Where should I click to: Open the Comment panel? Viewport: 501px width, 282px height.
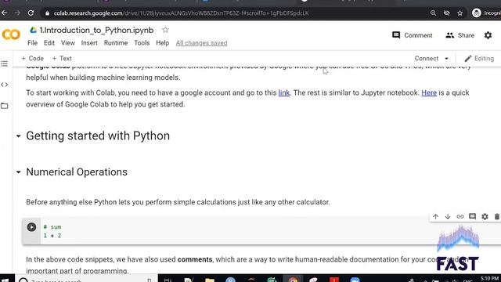(x=413, y=35)
